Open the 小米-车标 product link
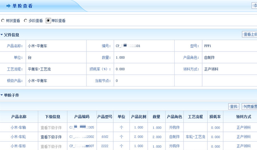257x150 pixels. [18, 146]
